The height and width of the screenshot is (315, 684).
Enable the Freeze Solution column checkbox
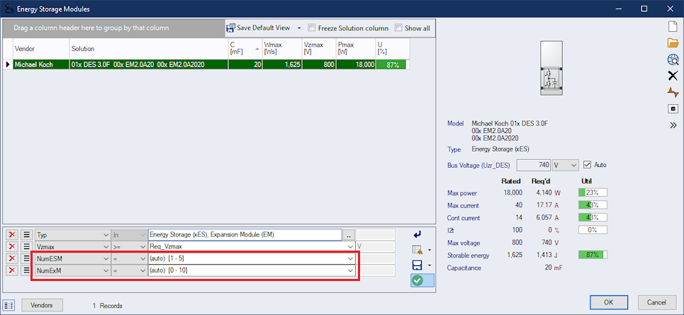point(313,28)
